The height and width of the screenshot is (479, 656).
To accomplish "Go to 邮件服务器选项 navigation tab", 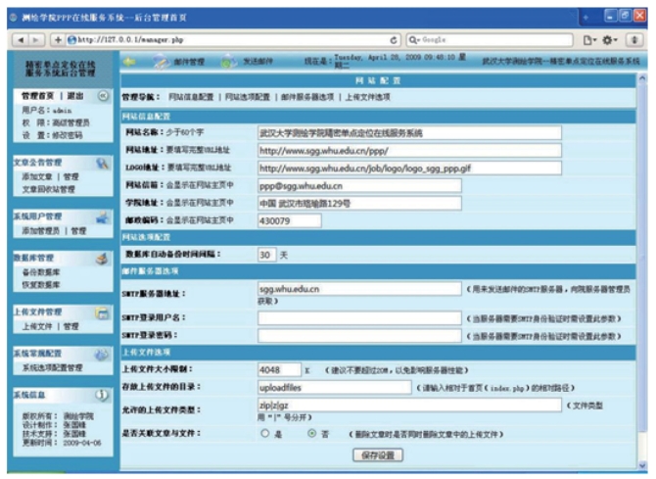I will pyautogui.click(x=307, y=97).
